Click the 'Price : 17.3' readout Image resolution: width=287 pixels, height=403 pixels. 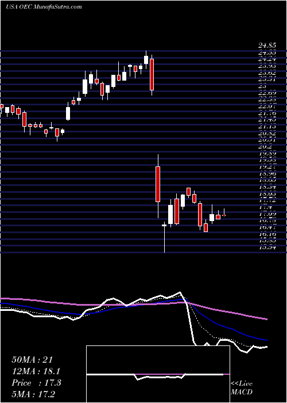tap(36, 383)
